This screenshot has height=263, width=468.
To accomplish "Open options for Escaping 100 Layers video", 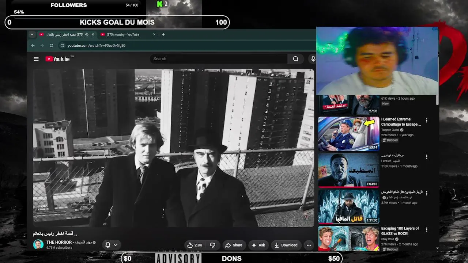I will tap(426, 230).
